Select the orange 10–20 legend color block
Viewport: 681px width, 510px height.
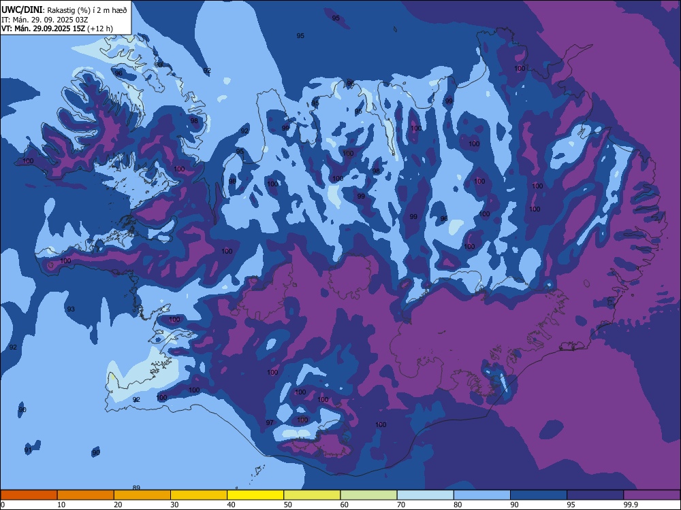pos(86,495)
